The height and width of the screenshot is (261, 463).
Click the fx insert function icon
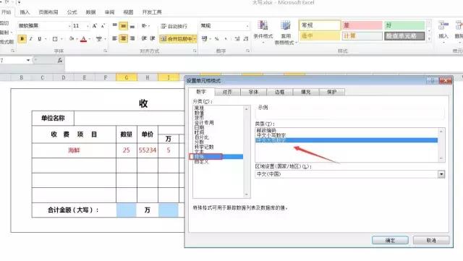pos(60,60)
